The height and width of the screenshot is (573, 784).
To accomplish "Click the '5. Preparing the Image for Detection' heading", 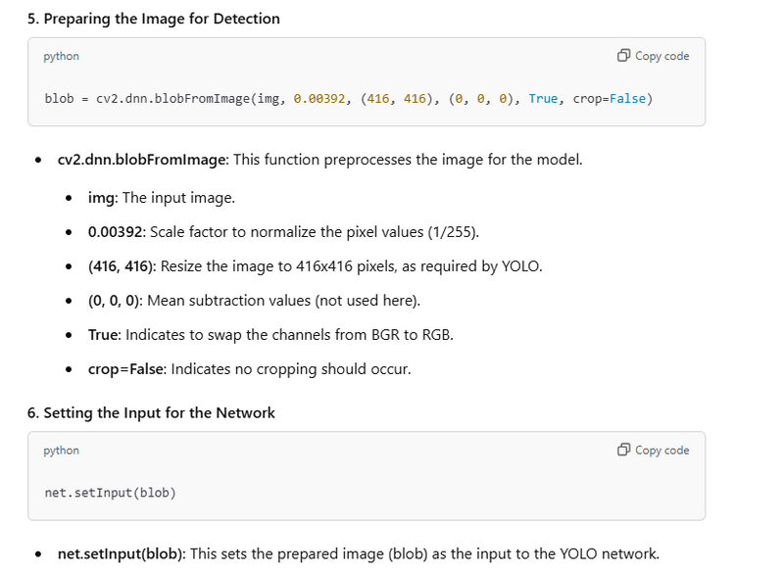I will [154, 19].
